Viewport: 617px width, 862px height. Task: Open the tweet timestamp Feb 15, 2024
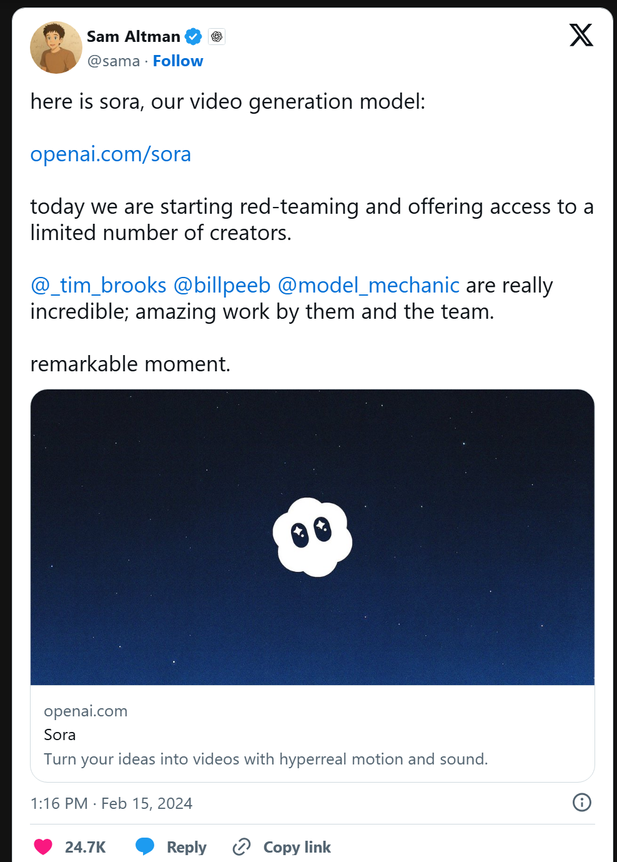coord(111,803)
